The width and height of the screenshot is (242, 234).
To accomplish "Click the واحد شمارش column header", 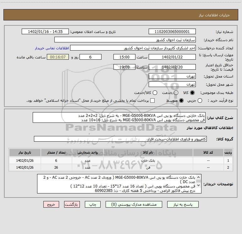I will click(x=87, y=153).
